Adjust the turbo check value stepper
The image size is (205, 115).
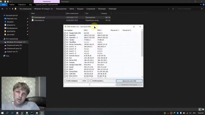(x=88, y=81)
